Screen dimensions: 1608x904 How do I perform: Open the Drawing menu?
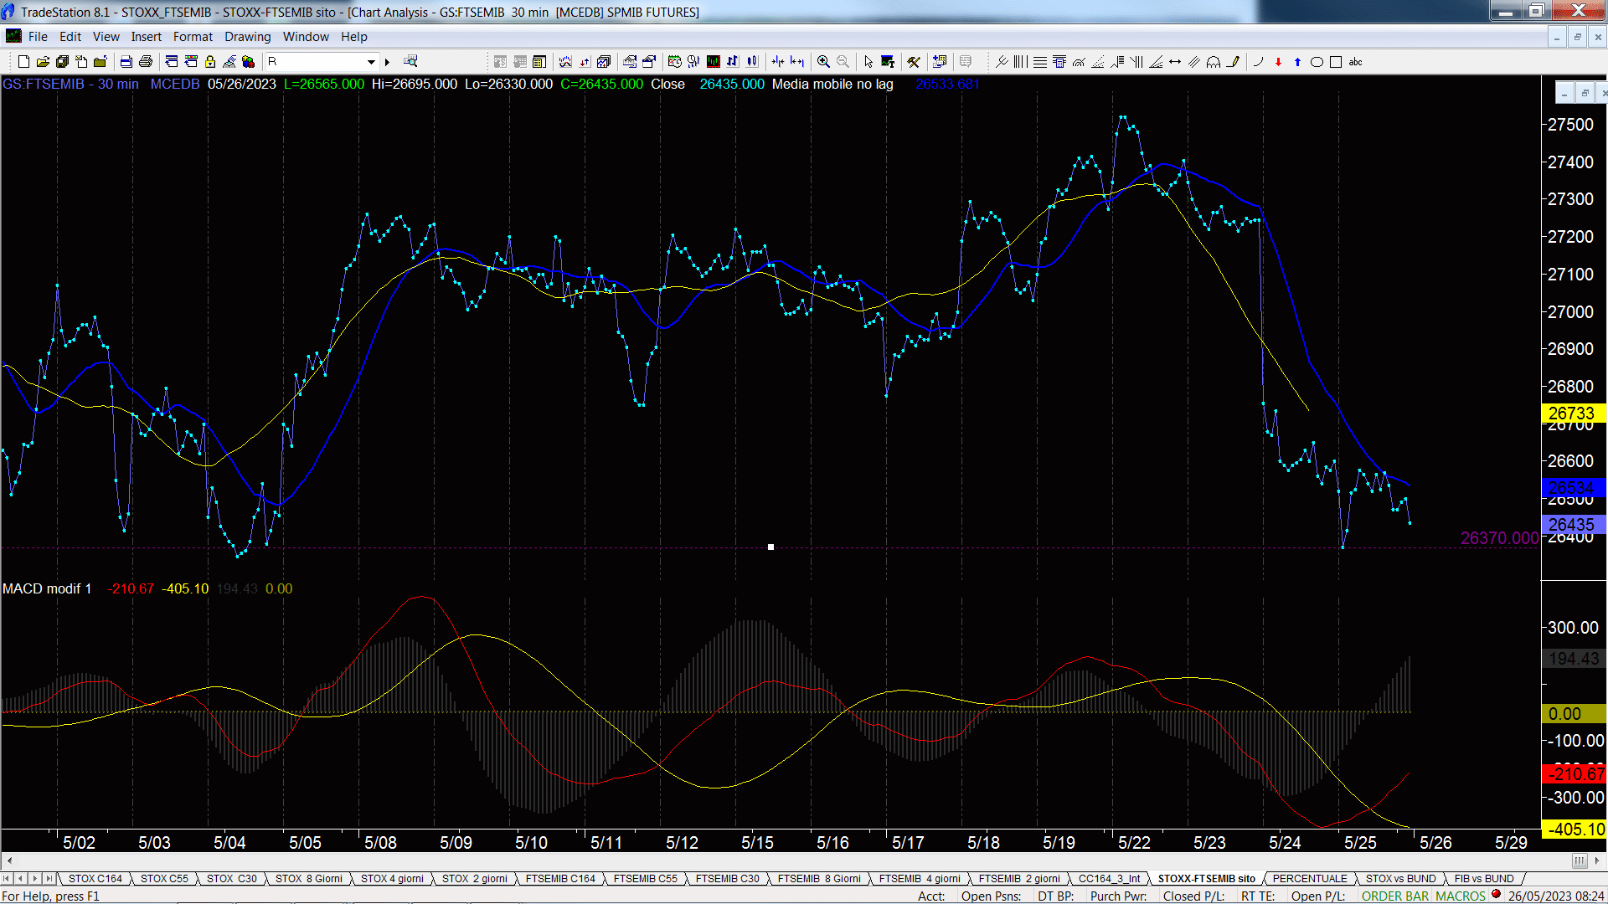coord(247,37)
